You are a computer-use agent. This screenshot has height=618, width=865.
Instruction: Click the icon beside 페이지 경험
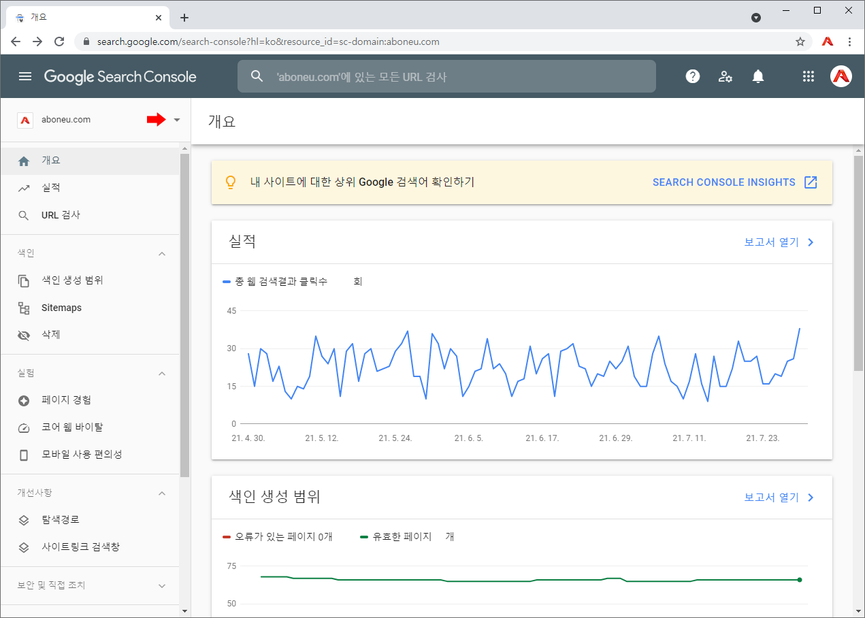pyautogui.click(x=24, y=400)
